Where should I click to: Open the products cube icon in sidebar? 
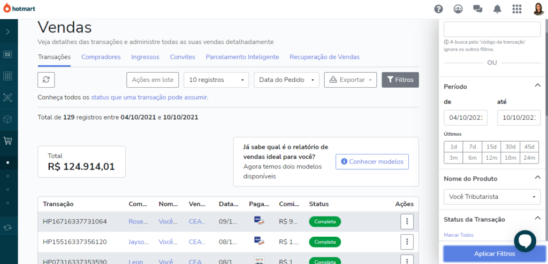click(8, 119)
